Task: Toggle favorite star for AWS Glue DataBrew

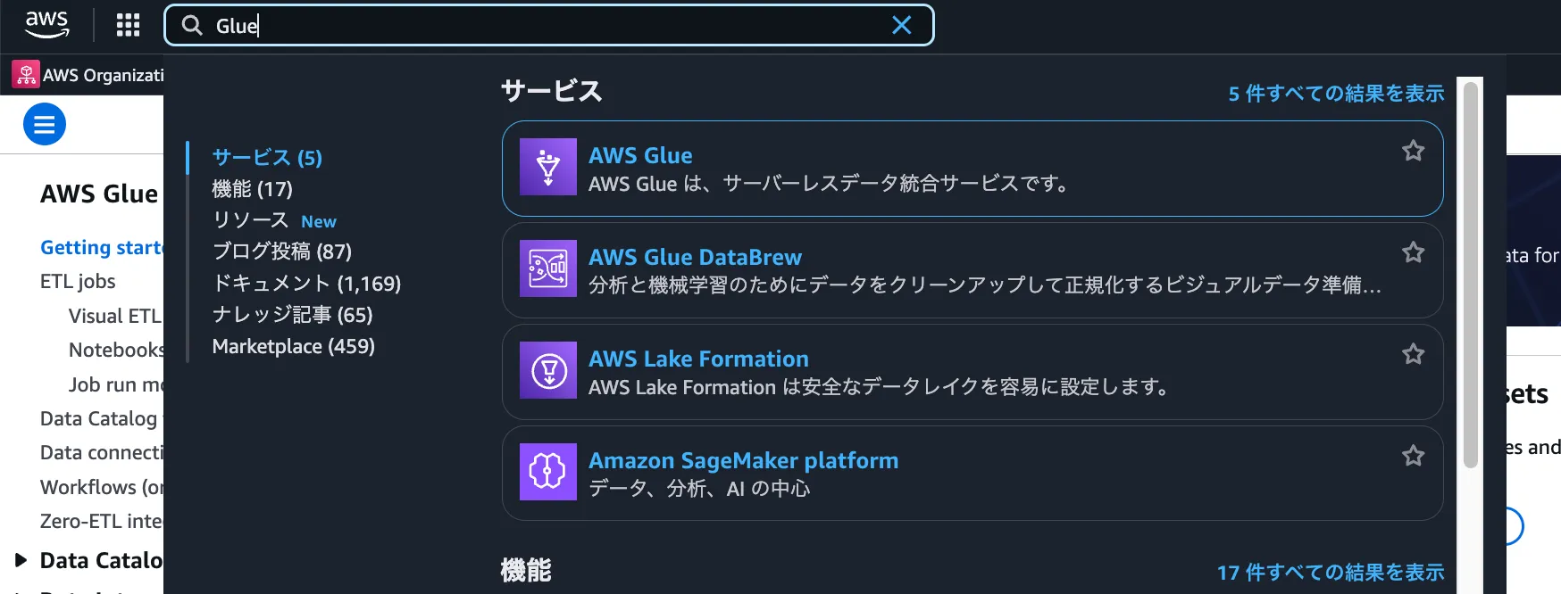Action: (x=1413, y=253)
